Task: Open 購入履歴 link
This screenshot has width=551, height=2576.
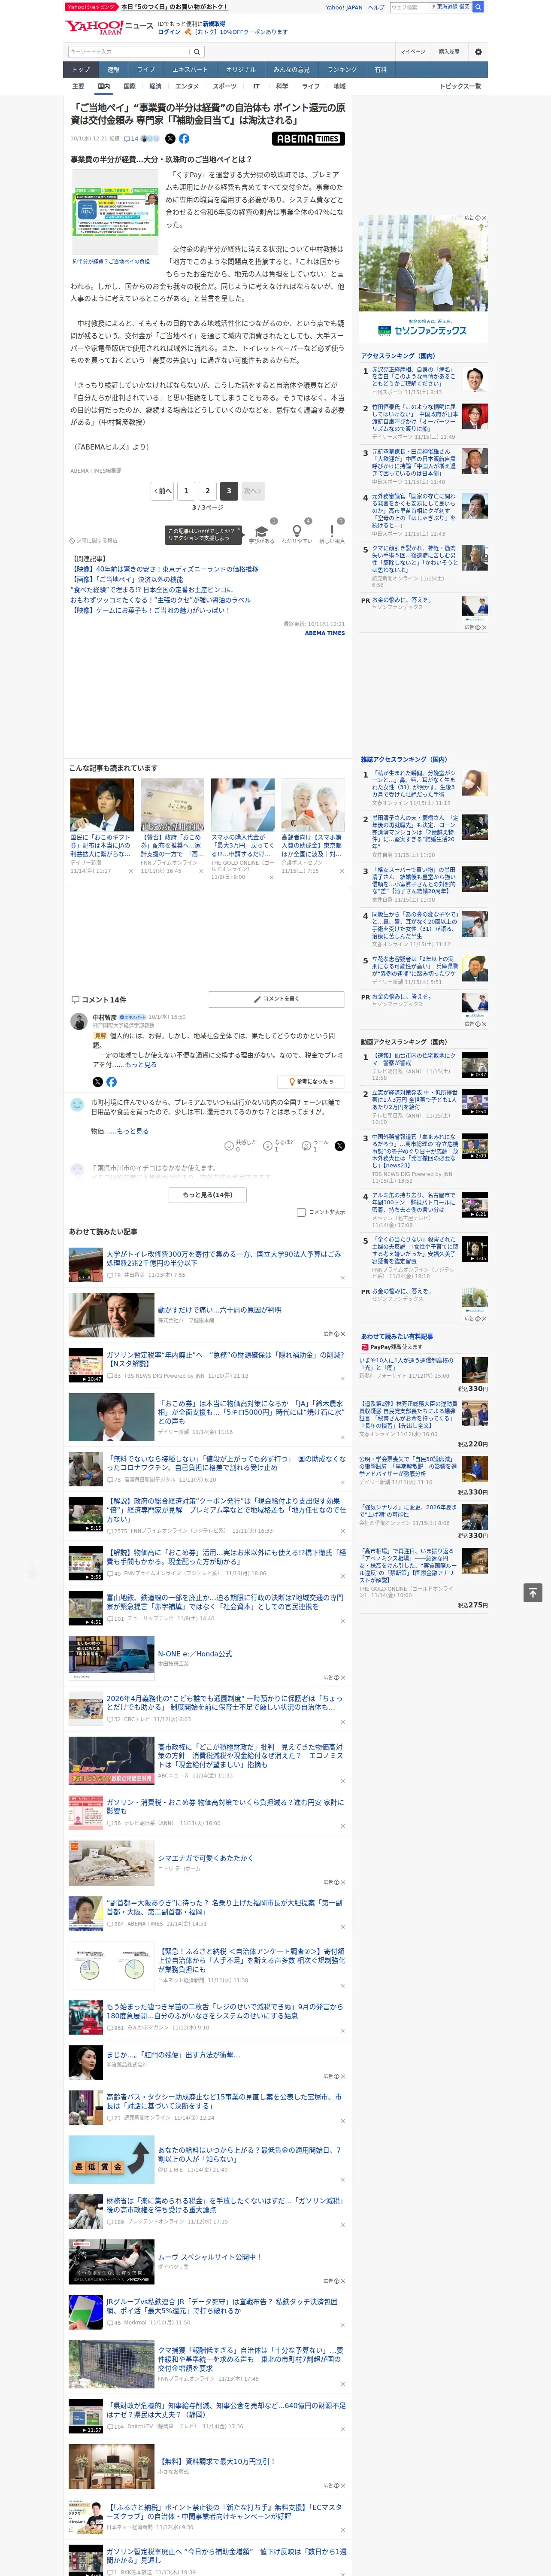Action: 449,52
